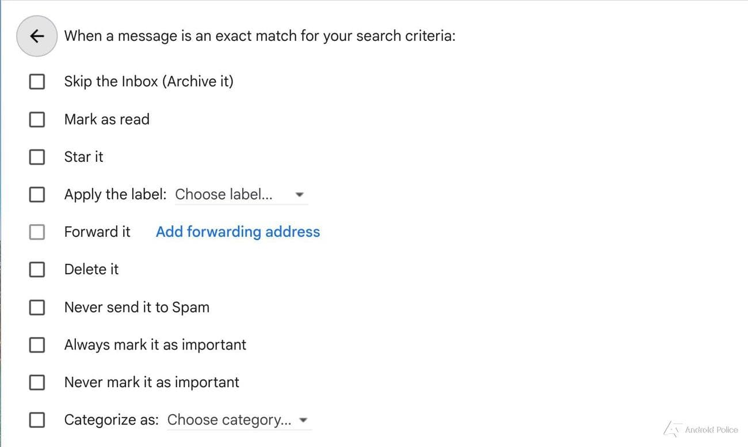The image size is (748, 447).
Task: Check Apply the label option
Action: (x=36, y=194)
